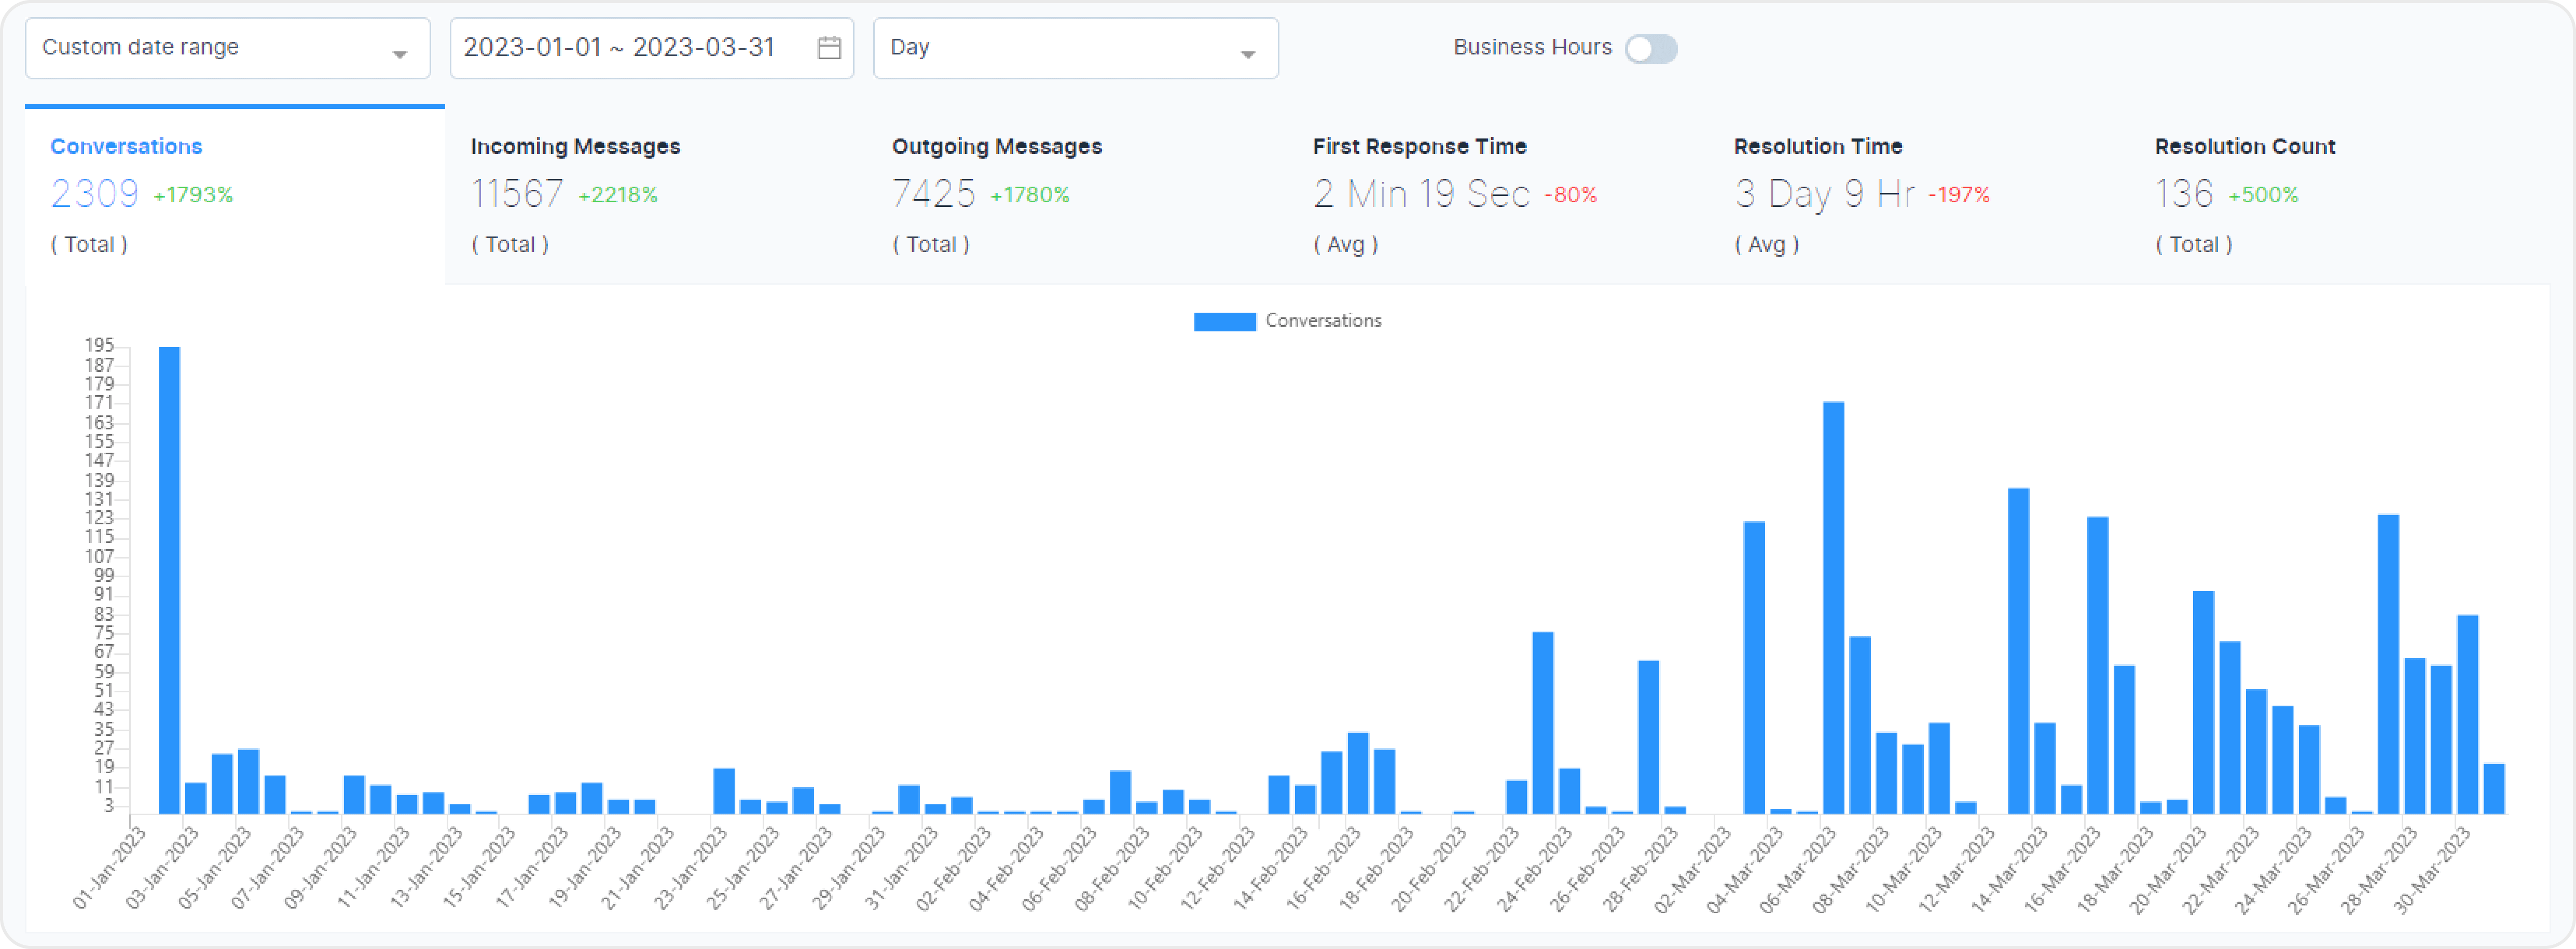Click the tall bar at 06-Mar-2023
The height and width of the screenshot is (949, 2576).
[1833, 608]
